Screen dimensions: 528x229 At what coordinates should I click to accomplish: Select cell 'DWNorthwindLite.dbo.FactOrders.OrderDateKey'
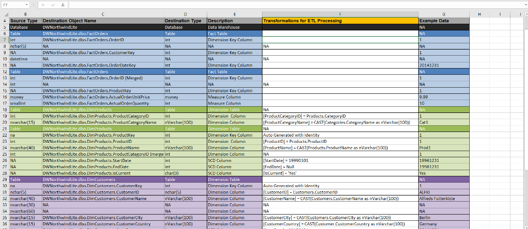(x=103, y=66)
